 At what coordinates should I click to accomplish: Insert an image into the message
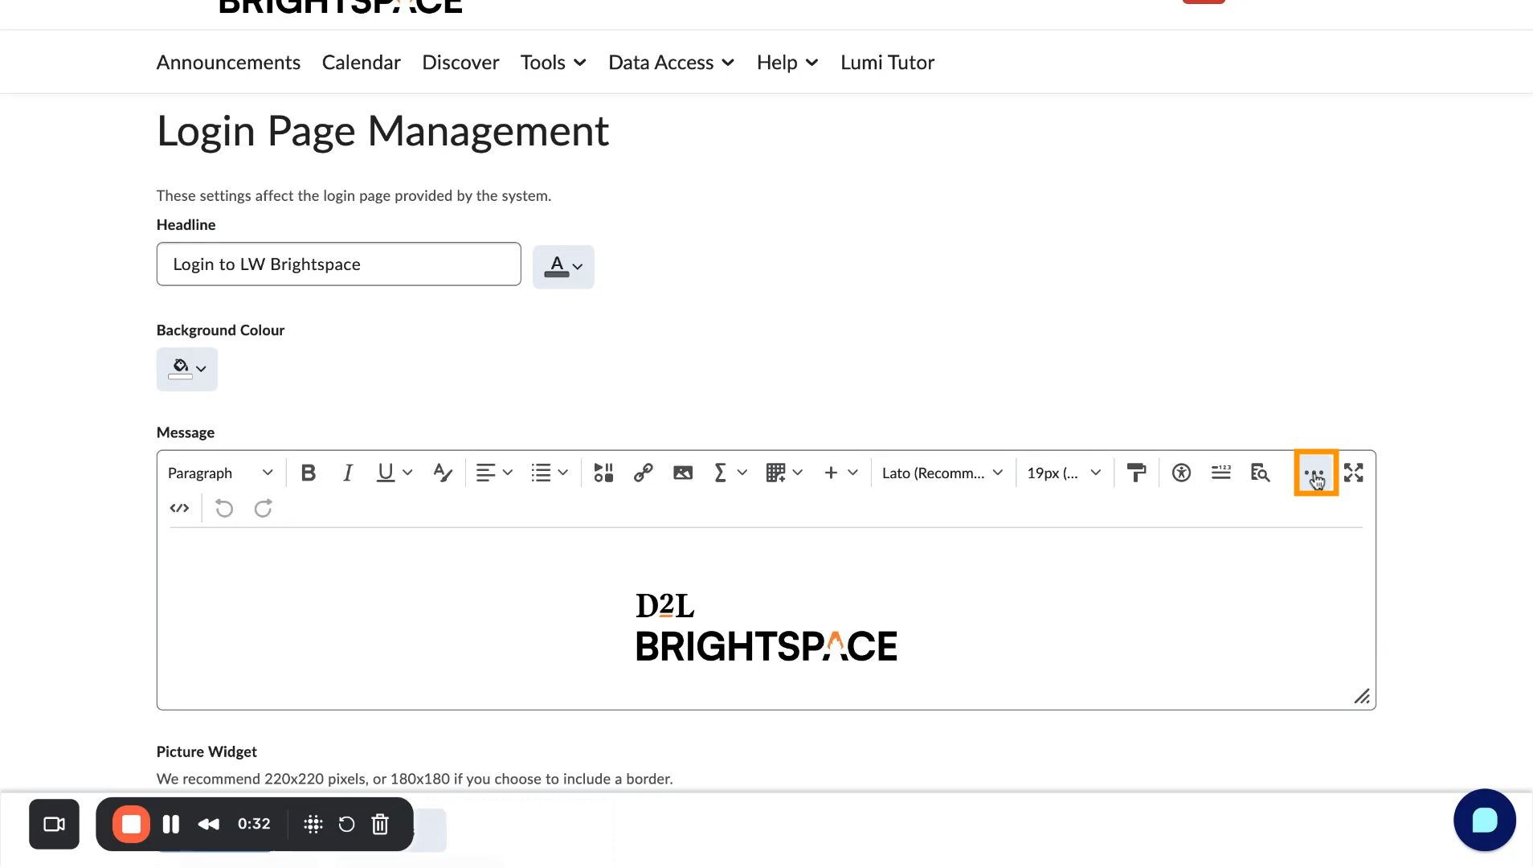683,473
